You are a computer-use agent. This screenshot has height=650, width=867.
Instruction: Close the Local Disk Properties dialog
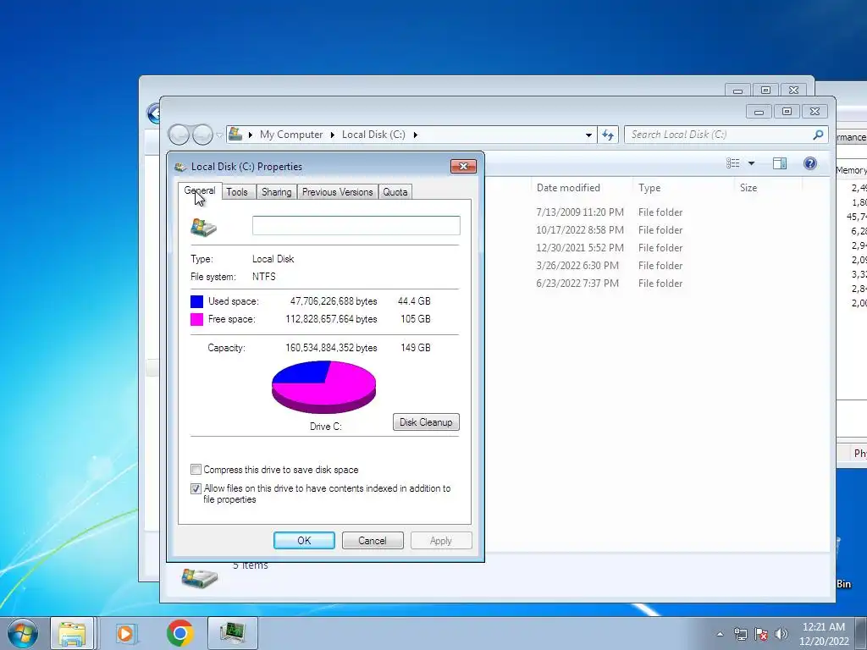[463, 167]
